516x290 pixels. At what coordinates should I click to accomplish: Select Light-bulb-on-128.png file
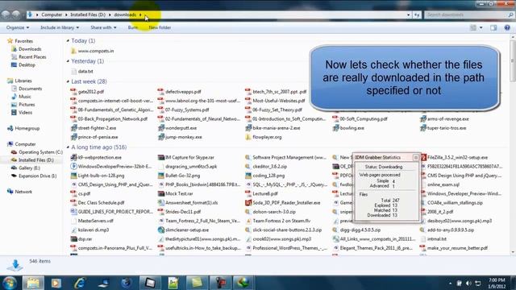[98, 176]
